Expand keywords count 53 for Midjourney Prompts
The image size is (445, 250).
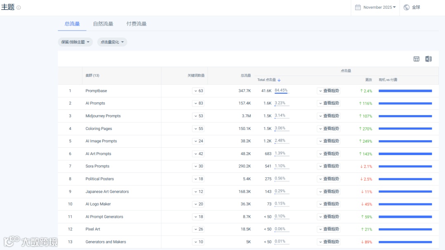[198, 116]
